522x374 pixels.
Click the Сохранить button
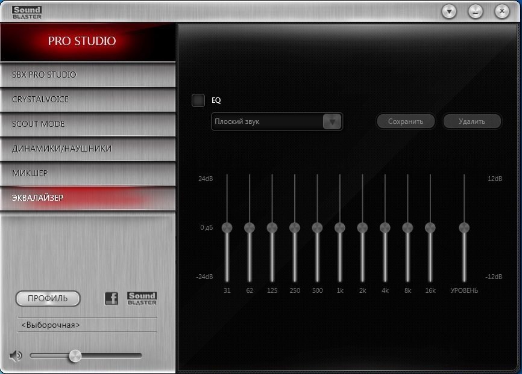(x=406, y=121)
